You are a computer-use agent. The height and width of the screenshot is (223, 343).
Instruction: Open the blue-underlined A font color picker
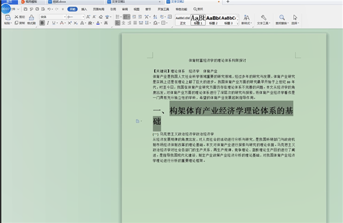pos(98,23)
